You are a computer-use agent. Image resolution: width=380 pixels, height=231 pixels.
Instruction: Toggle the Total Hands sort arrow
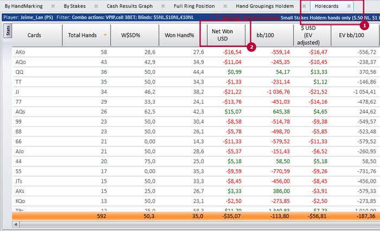tap(105, 35)
